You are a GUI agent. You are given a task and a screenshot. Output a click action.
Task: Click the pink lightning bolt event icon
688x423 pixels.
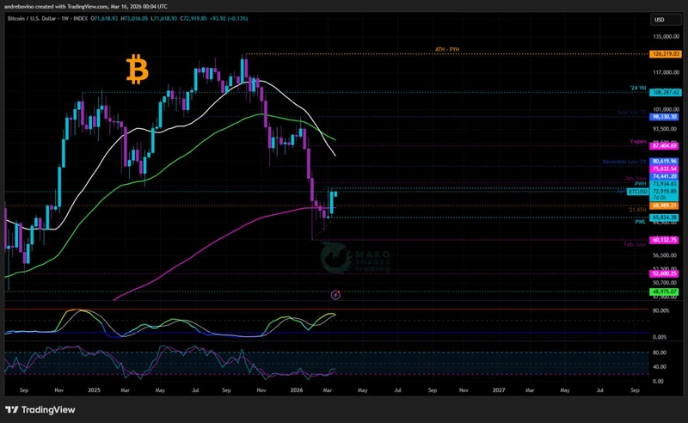[335, 295]
